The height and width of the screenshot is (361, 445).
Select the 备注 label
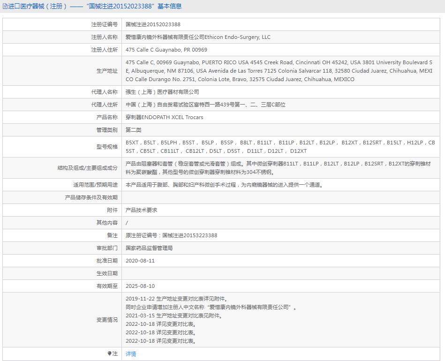tap(113, 235)
